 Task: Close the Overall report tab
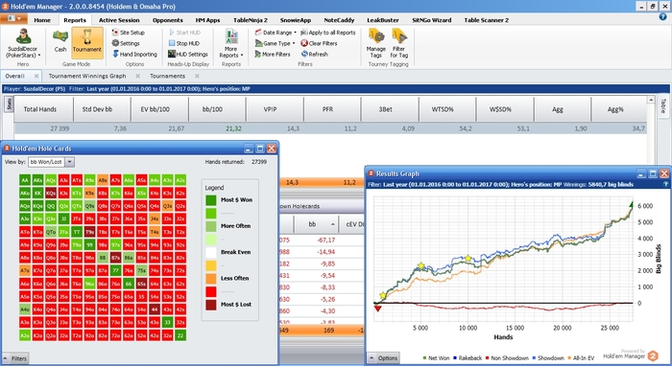36,76
